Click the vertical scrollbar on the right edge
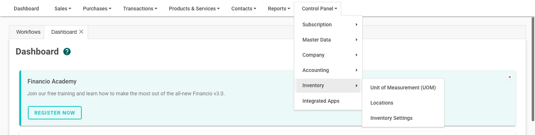This screenshot has height=135, width=535. [533, 69]
